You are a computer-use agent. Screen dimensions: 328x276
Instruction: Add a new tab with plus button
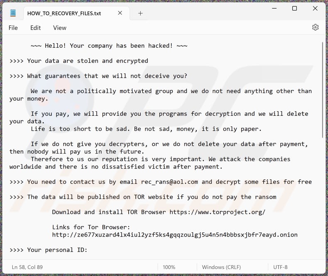[141, 13]
